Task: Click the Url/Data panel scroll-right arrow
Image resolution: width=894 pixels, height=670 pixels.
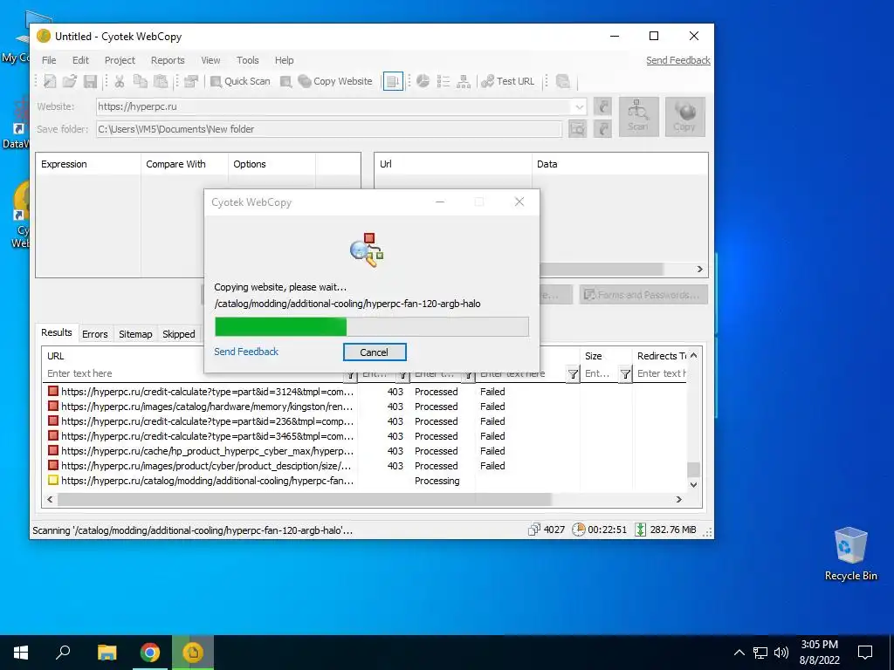Action: pyautogui.click(x=700, y=269)
